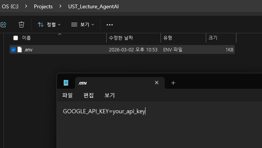The width and height of the screenshot is (262, 148).
Task: Click UST_Lecture_AgentAI breadcrumb segment
Action: [x=93, y=6]
